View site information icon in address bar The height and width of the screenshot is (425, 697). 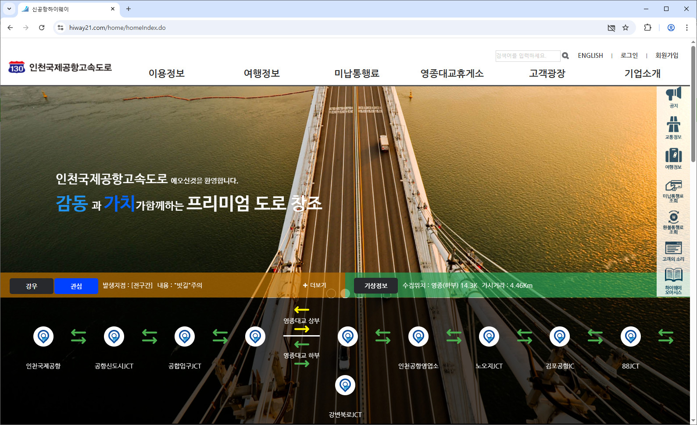pos(61,28)
